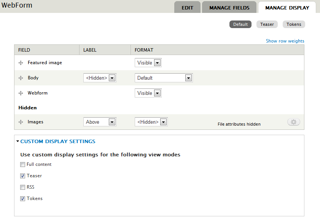
Task: Open the gear settings for Images format
Action: click(293, 122)
